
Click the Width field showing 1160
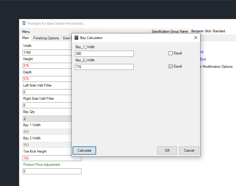pyautogui.click(x=47, y=53)
